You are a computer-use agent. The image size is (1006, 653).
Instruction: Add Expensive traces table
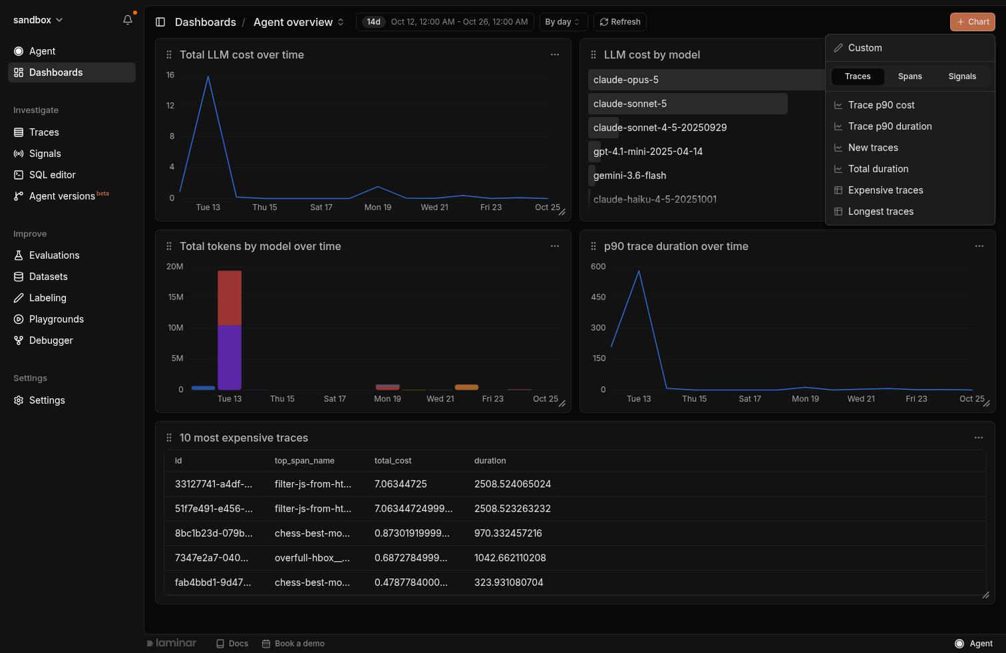pyautogui.click(x=910, y=190)
